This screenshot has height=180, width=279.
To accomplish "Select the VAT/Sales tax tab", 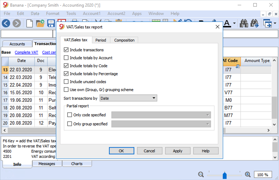I will click(76, 40).
